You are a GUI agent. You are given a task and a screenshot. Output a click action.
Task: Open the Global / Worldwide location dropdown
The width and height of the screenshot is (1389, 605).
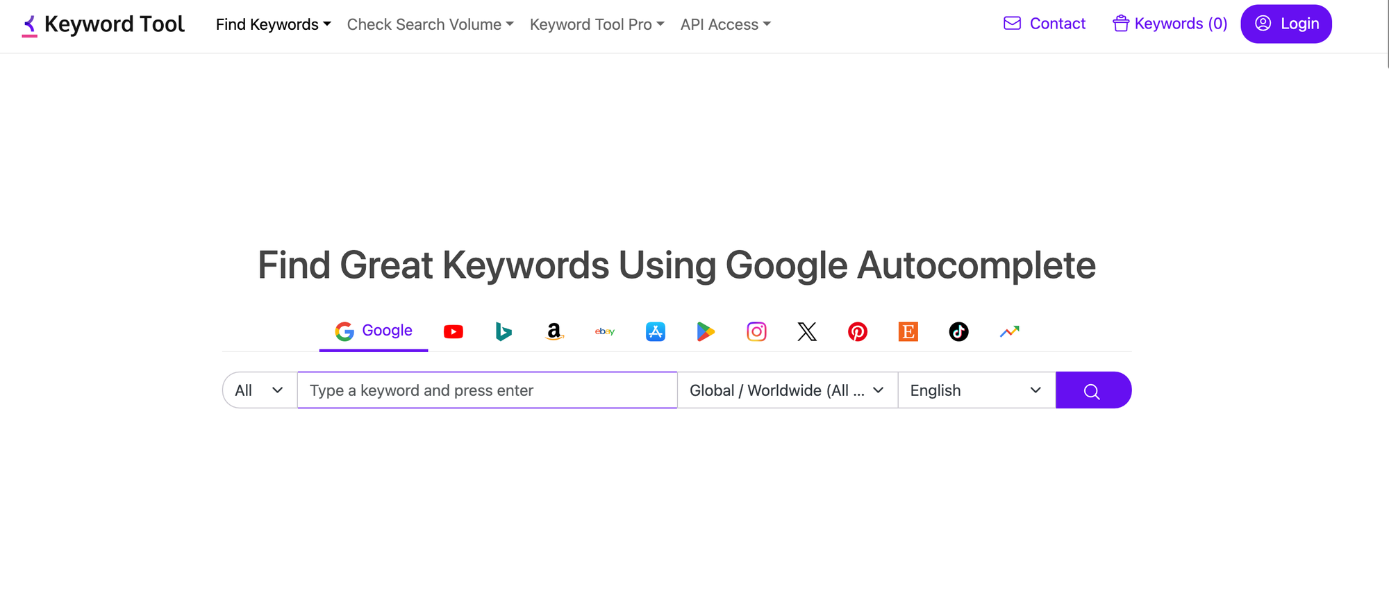[788, 390]
